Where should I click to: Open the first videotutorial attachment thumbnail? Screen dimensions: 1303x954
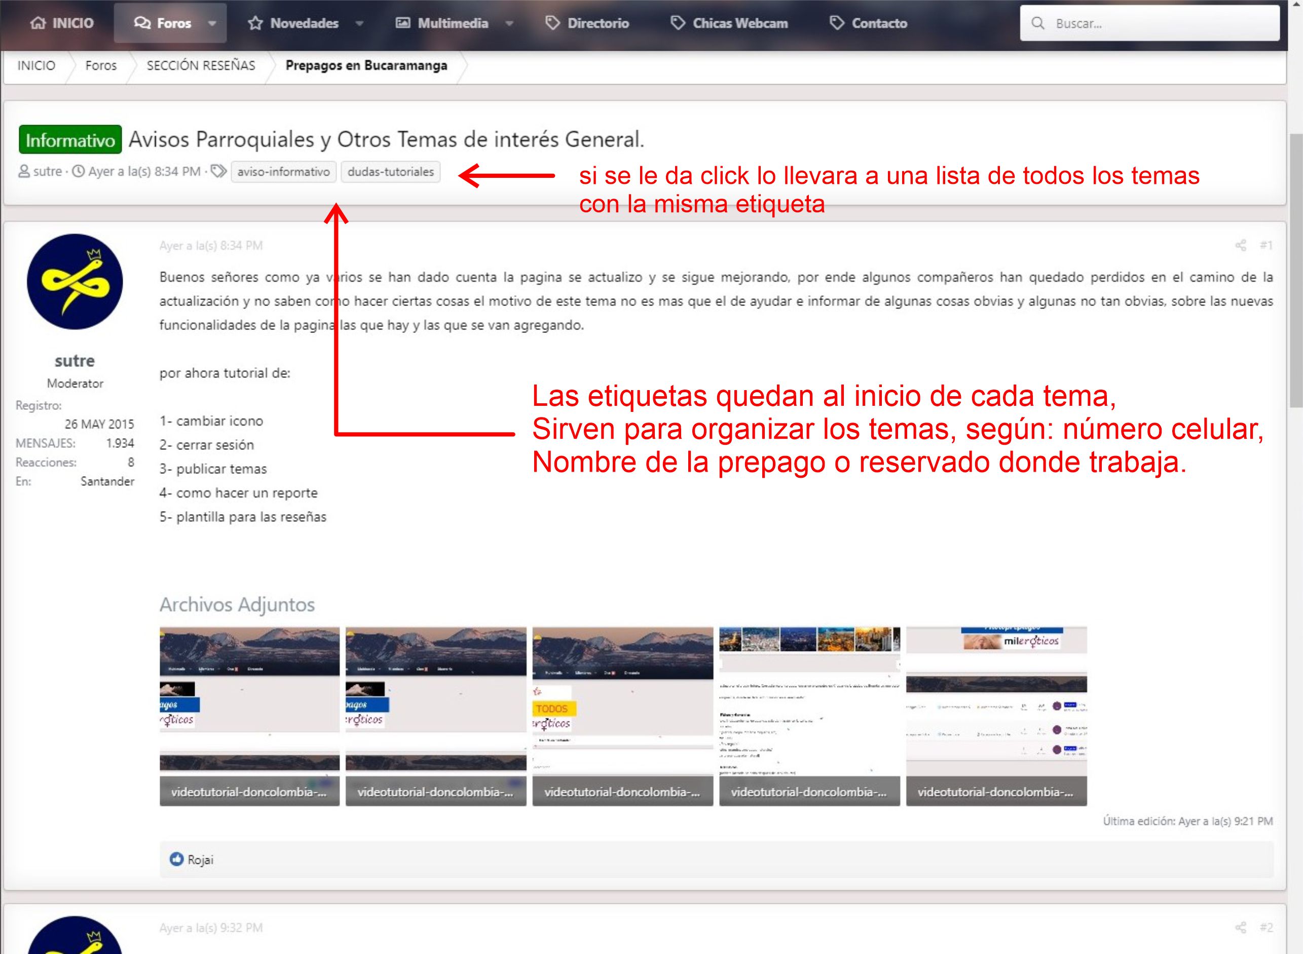click(249, 715)
